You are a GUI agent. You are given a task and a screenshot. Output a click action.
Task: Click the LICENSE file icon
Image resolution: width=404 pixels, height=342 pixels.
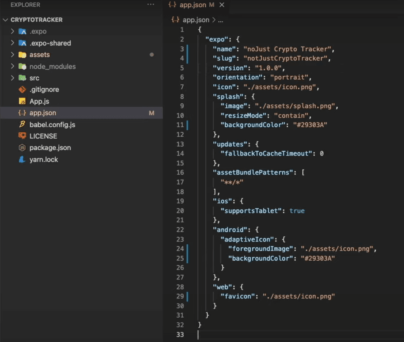click(x=22, y=136)
